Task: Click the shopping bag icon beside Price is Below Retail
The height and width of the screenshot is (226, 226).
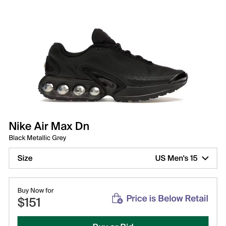Action: (117, 198)
